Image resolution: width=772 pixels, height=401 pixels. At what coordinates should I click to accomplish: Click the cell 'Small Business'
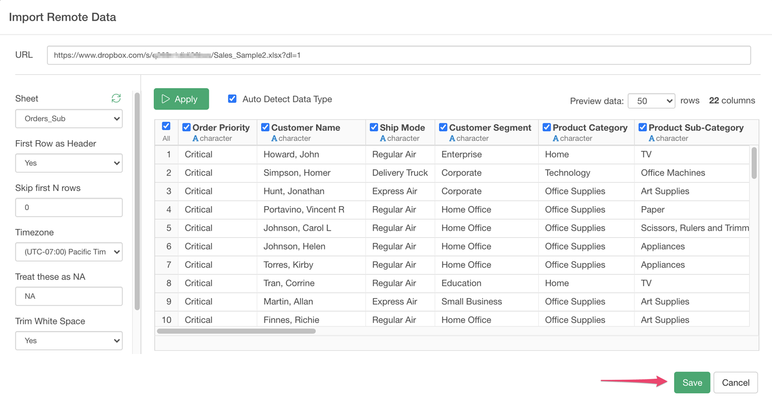point(487,302)
